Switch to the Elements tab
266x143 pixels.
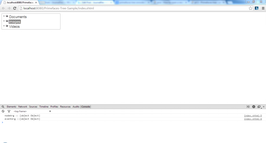coord(11,107)
